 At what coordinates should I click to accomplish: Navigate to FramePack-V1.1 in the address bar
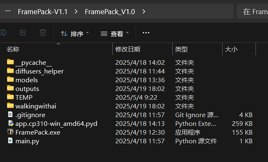coord(42,12)
